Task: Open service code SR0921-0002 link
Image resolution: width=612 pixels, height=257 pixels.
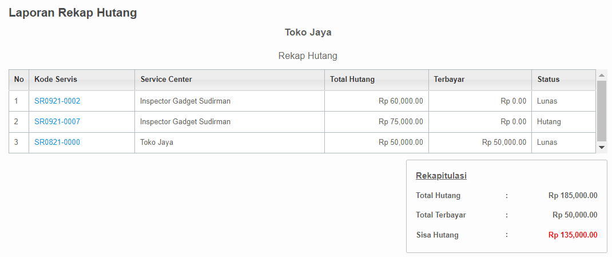Action: pos(57,101)
